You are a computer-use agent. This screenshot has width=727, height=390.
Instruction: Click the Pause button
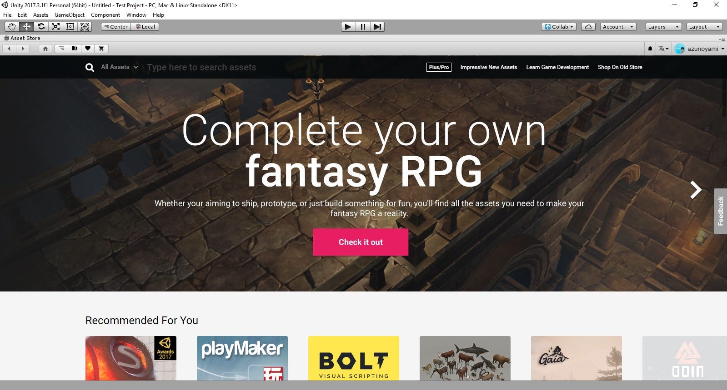tap(363, 27)
